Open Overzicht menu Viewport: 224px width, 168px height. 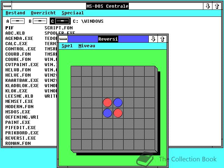pyautogui.click(x=43, y=13)
